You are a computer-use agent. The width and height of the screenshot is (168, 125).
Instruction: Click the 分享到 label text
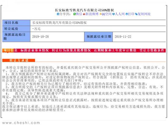[65, 14]
